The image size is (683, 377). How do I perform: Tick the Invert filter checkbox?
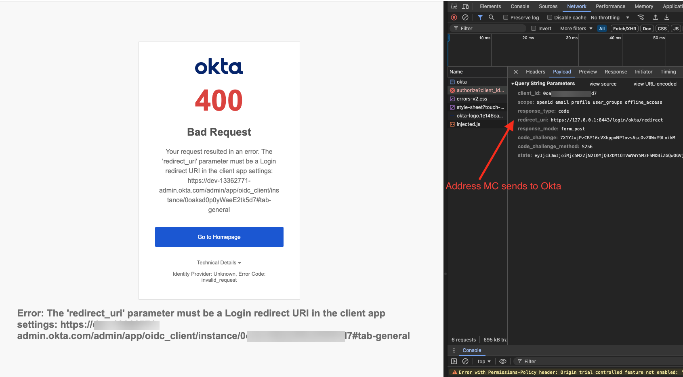pos(534,28)
